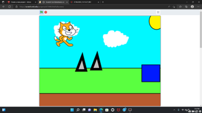
Task: Add page to favorites with star icon
Action: 174,7
